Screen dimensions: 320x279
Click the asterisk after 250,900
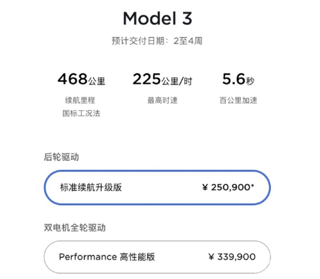(x=253, y=185)
